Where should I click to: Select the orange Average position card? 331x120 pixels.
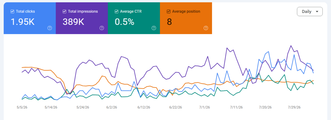point(186,18)
